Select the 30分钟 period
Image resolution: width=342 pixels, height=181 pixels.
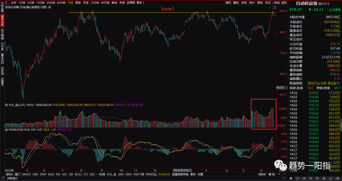pos(51,3)
